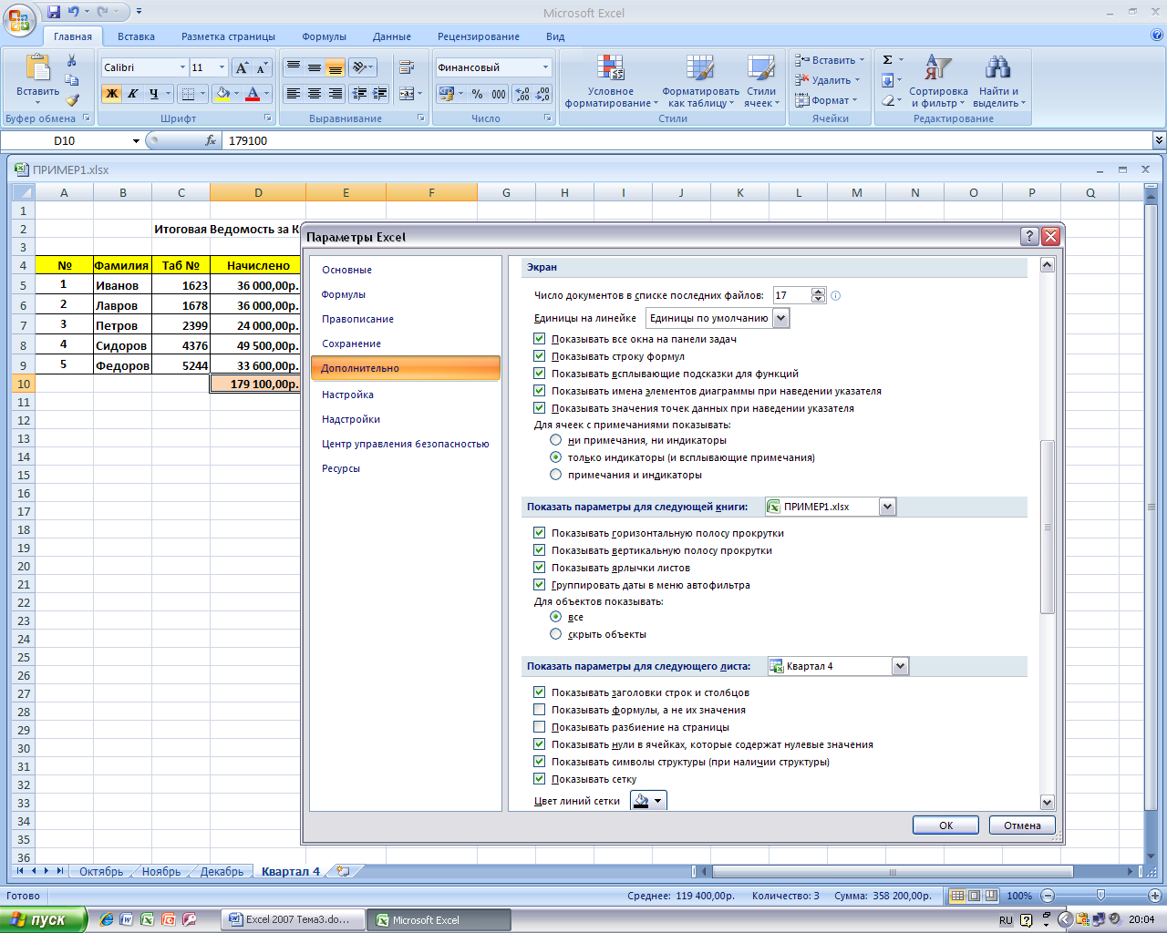The width and height of the screenshot is (1167, 933).
Task: Click Отмена in the Excel options dialog
Action: tap(1022, 825)
